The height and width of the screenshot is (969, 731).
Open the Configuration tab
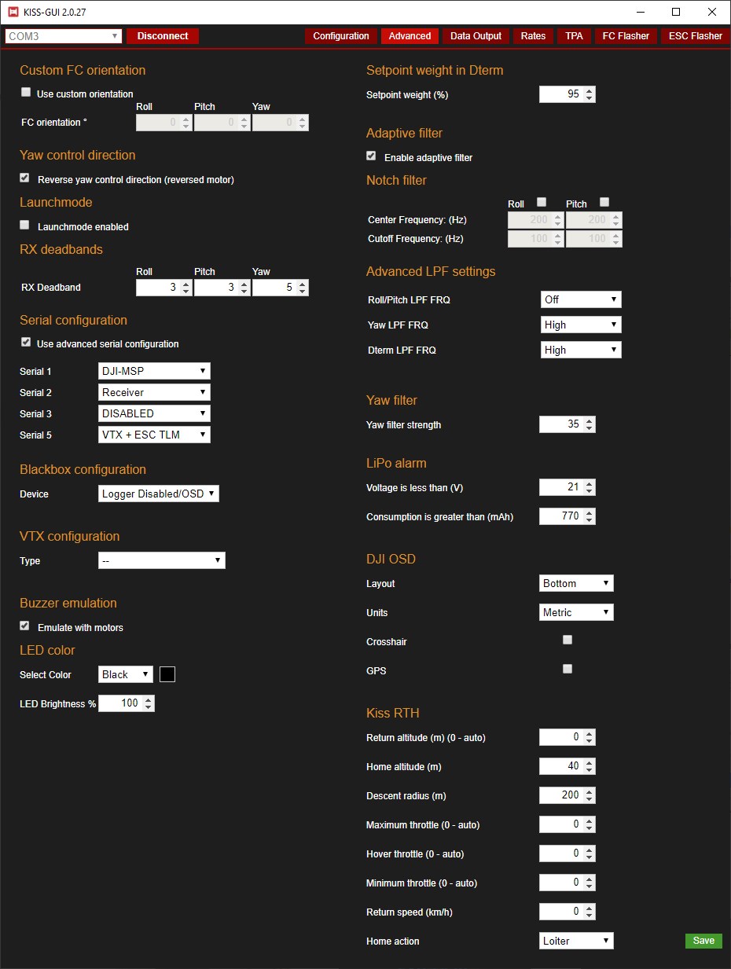(x=341, y=36)
